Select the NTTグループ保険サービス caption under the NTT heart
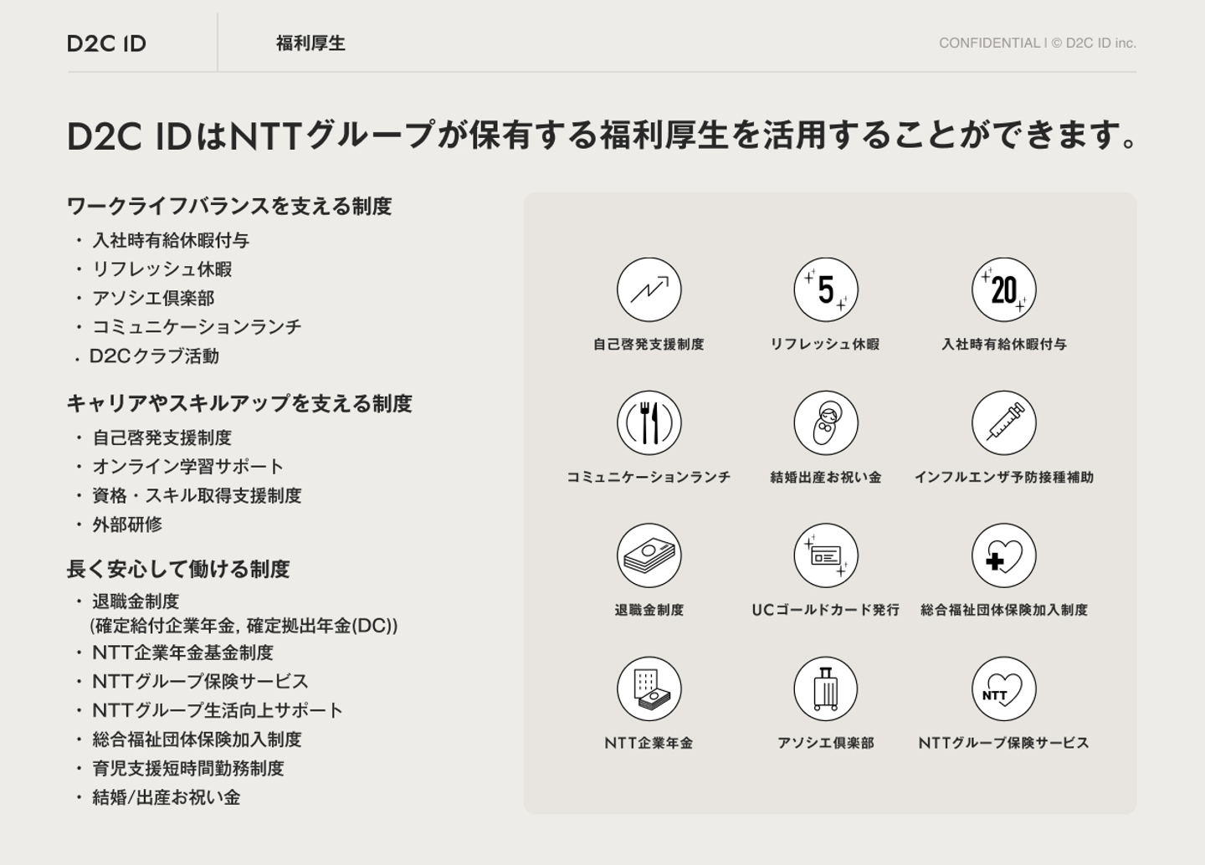 pyautogui.click(x=1004, y=743)
